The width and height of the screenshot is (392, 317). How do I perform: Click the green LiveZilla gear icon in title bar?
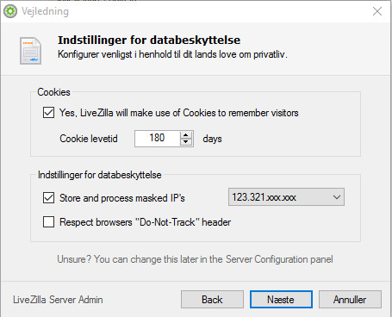click(x=10, y=11)
